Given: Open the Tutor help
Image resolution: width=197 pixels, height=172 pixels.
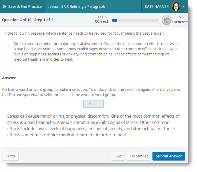Looking at the screenshot, I should (11, 156).
